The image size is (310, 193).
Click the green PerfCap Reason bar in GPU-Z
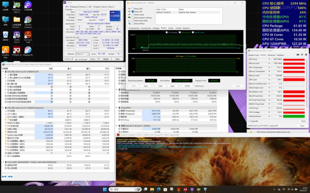294,116
